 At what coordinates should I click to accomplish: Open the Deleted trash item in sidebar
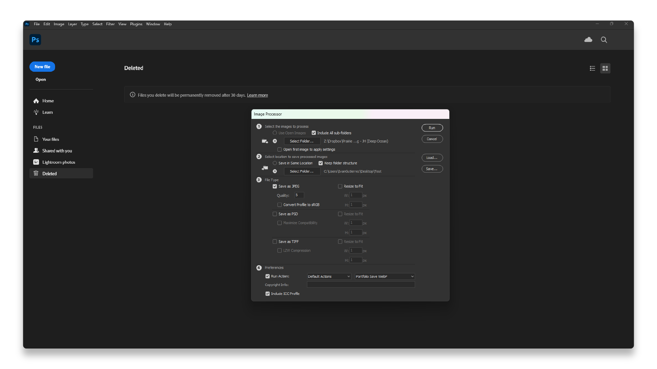(x=49, y=174)
